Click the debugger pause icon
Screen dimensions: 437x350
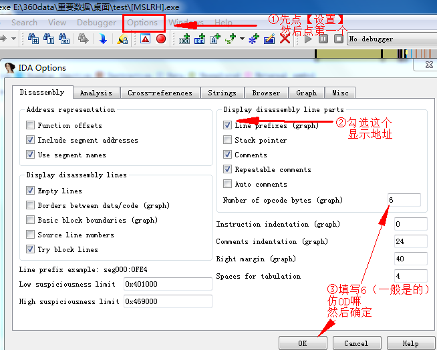(323, 39)
